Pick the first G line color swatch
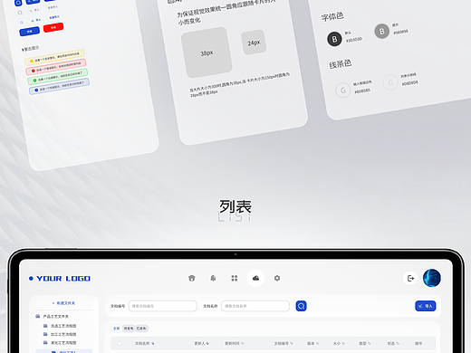The height and width of the screenshot is (353, 471). pyautogui.click(x=343, y=91)
